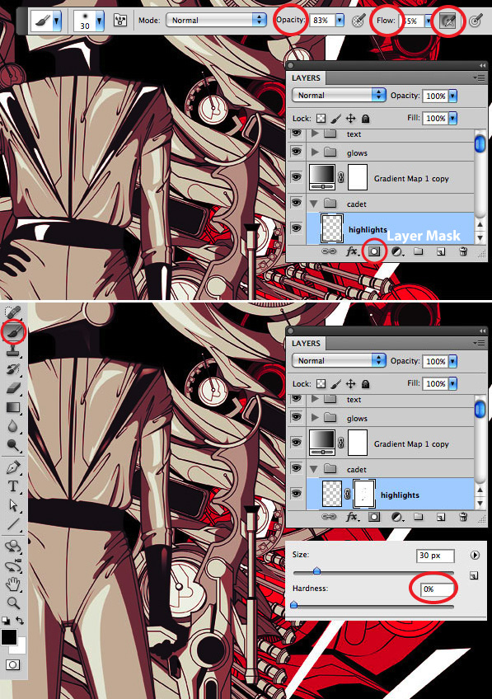Click the Hardness 0% field

tap(436, 589)
